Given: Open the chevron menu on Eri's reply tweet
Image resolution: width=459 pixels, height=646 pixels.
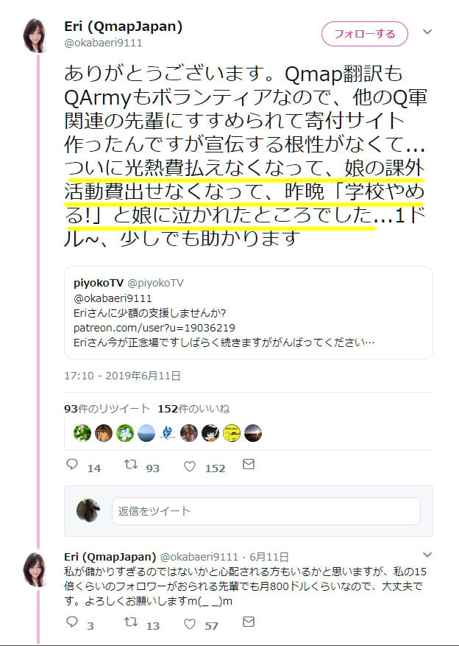Looking at the screenshot, I should click(427, 555).
